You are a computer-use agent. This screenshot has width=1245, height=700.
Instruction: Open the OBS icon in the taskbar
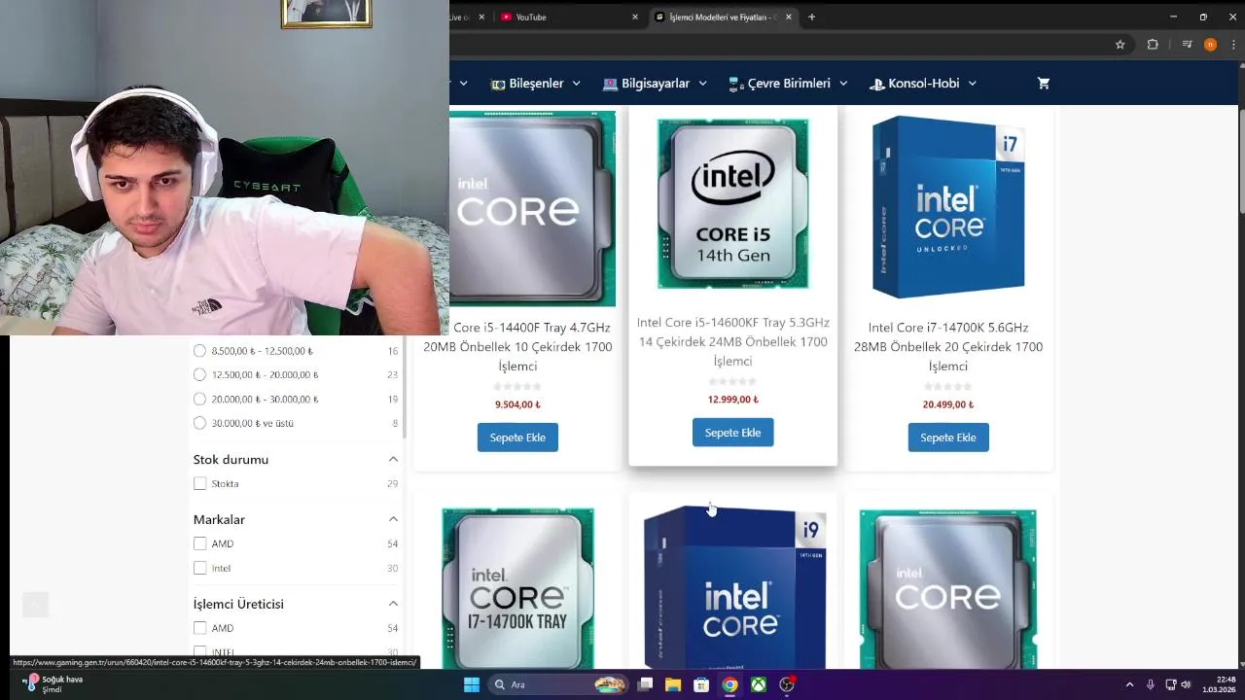pyautogui.click(x=787, y=684)
